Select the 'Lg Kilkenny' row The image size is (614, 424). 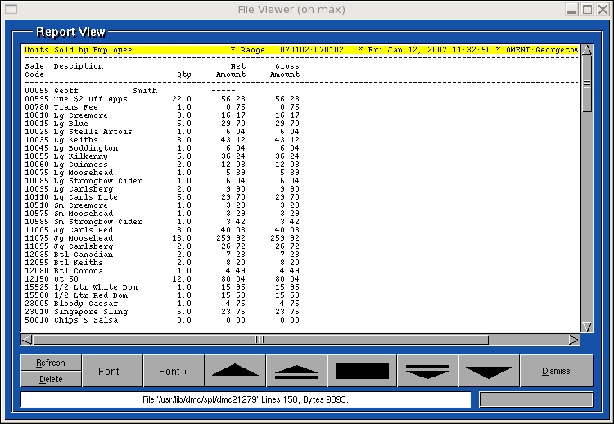click(162, 156)
